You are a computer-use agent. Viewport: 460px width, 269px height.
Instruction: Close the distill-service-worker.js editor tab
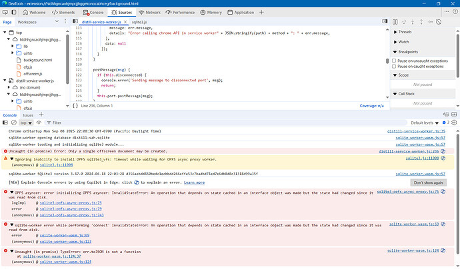[125, 22]
